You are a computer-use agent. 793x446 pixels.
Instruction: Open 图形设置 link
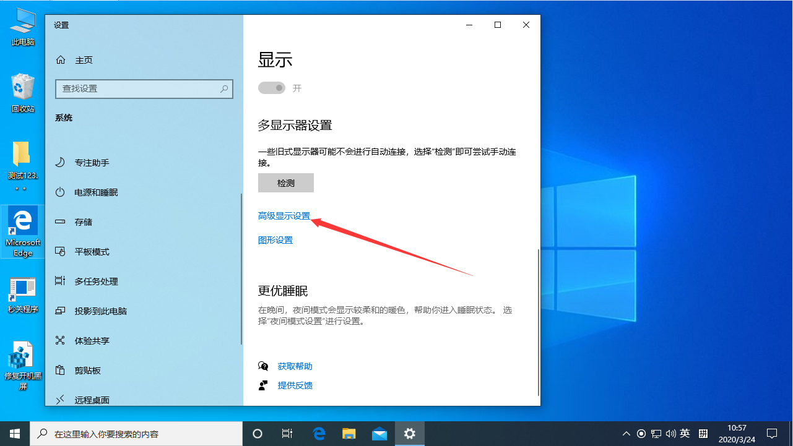(x=275, y=239)
